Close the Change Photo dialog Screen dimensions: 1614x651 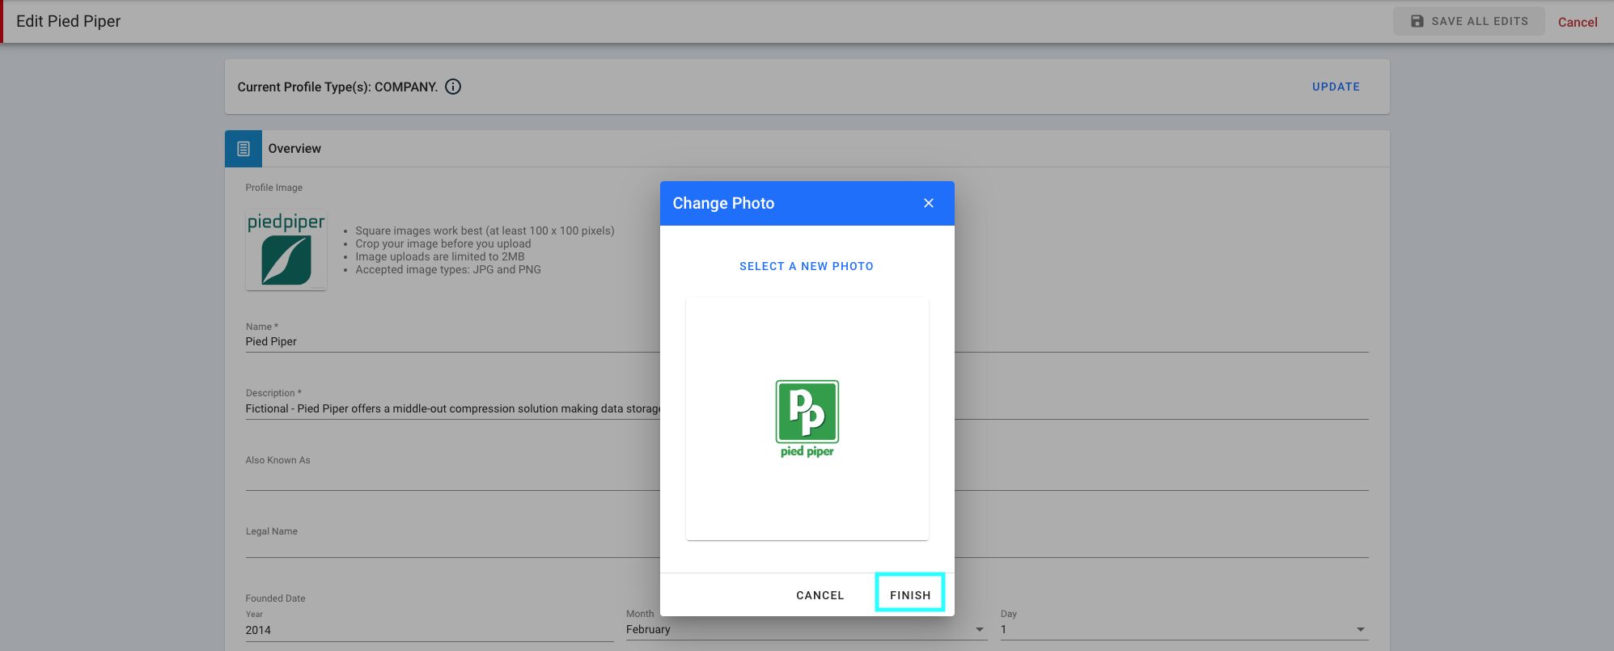pos(928,203)
